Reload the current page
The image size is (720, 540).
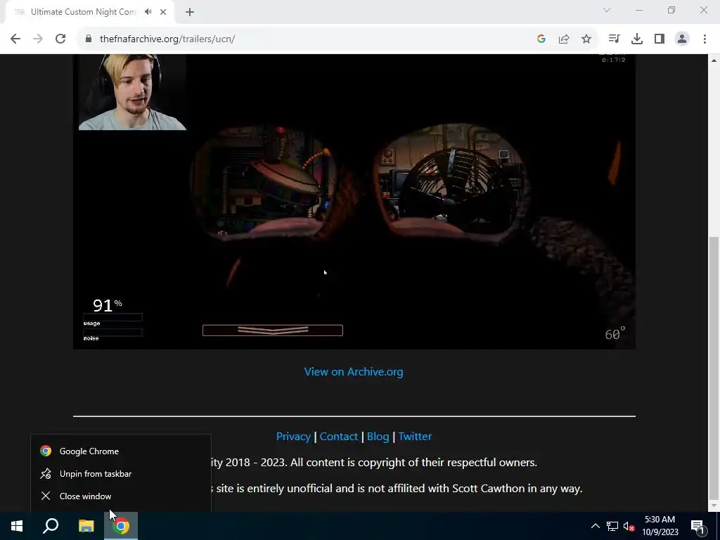60,39
